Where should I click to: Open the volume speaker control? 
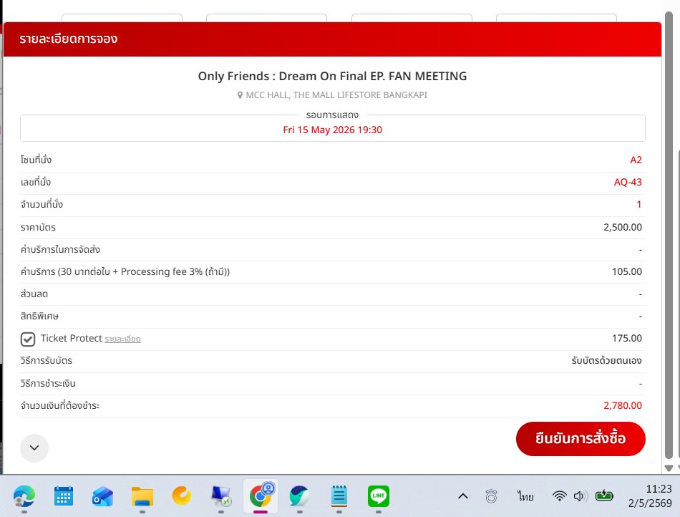(x=581, y=496)
